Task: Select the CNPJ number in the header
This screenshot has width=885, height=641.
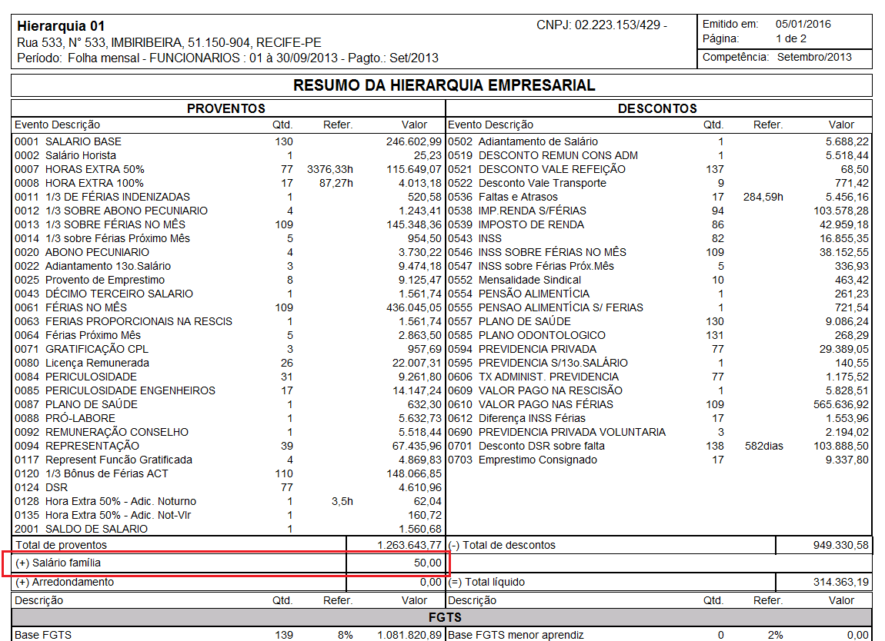Action: point(601,25)
